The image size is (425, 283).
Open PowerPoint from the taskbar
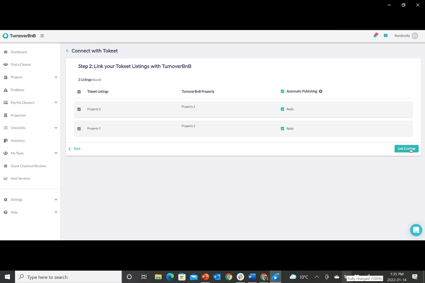click(205, 277)
